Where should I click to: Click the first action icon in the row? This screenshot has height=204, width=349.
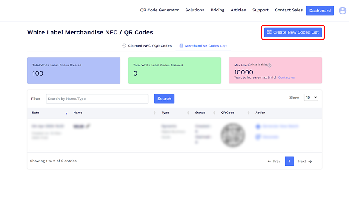[x=258, y=127]
